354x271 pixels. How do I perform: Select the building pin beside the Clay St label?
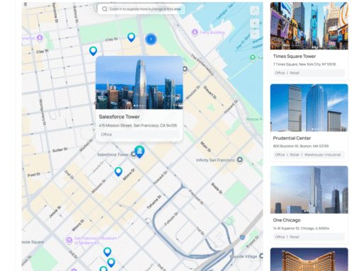point(131,38)
